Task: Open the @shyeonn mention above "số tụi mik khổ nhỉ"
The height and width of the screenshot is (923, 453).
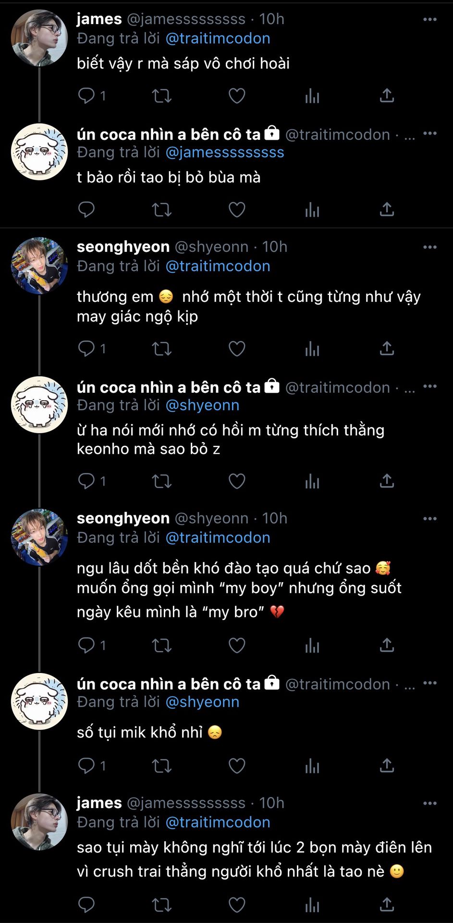Action: click(x=202, y=702)
